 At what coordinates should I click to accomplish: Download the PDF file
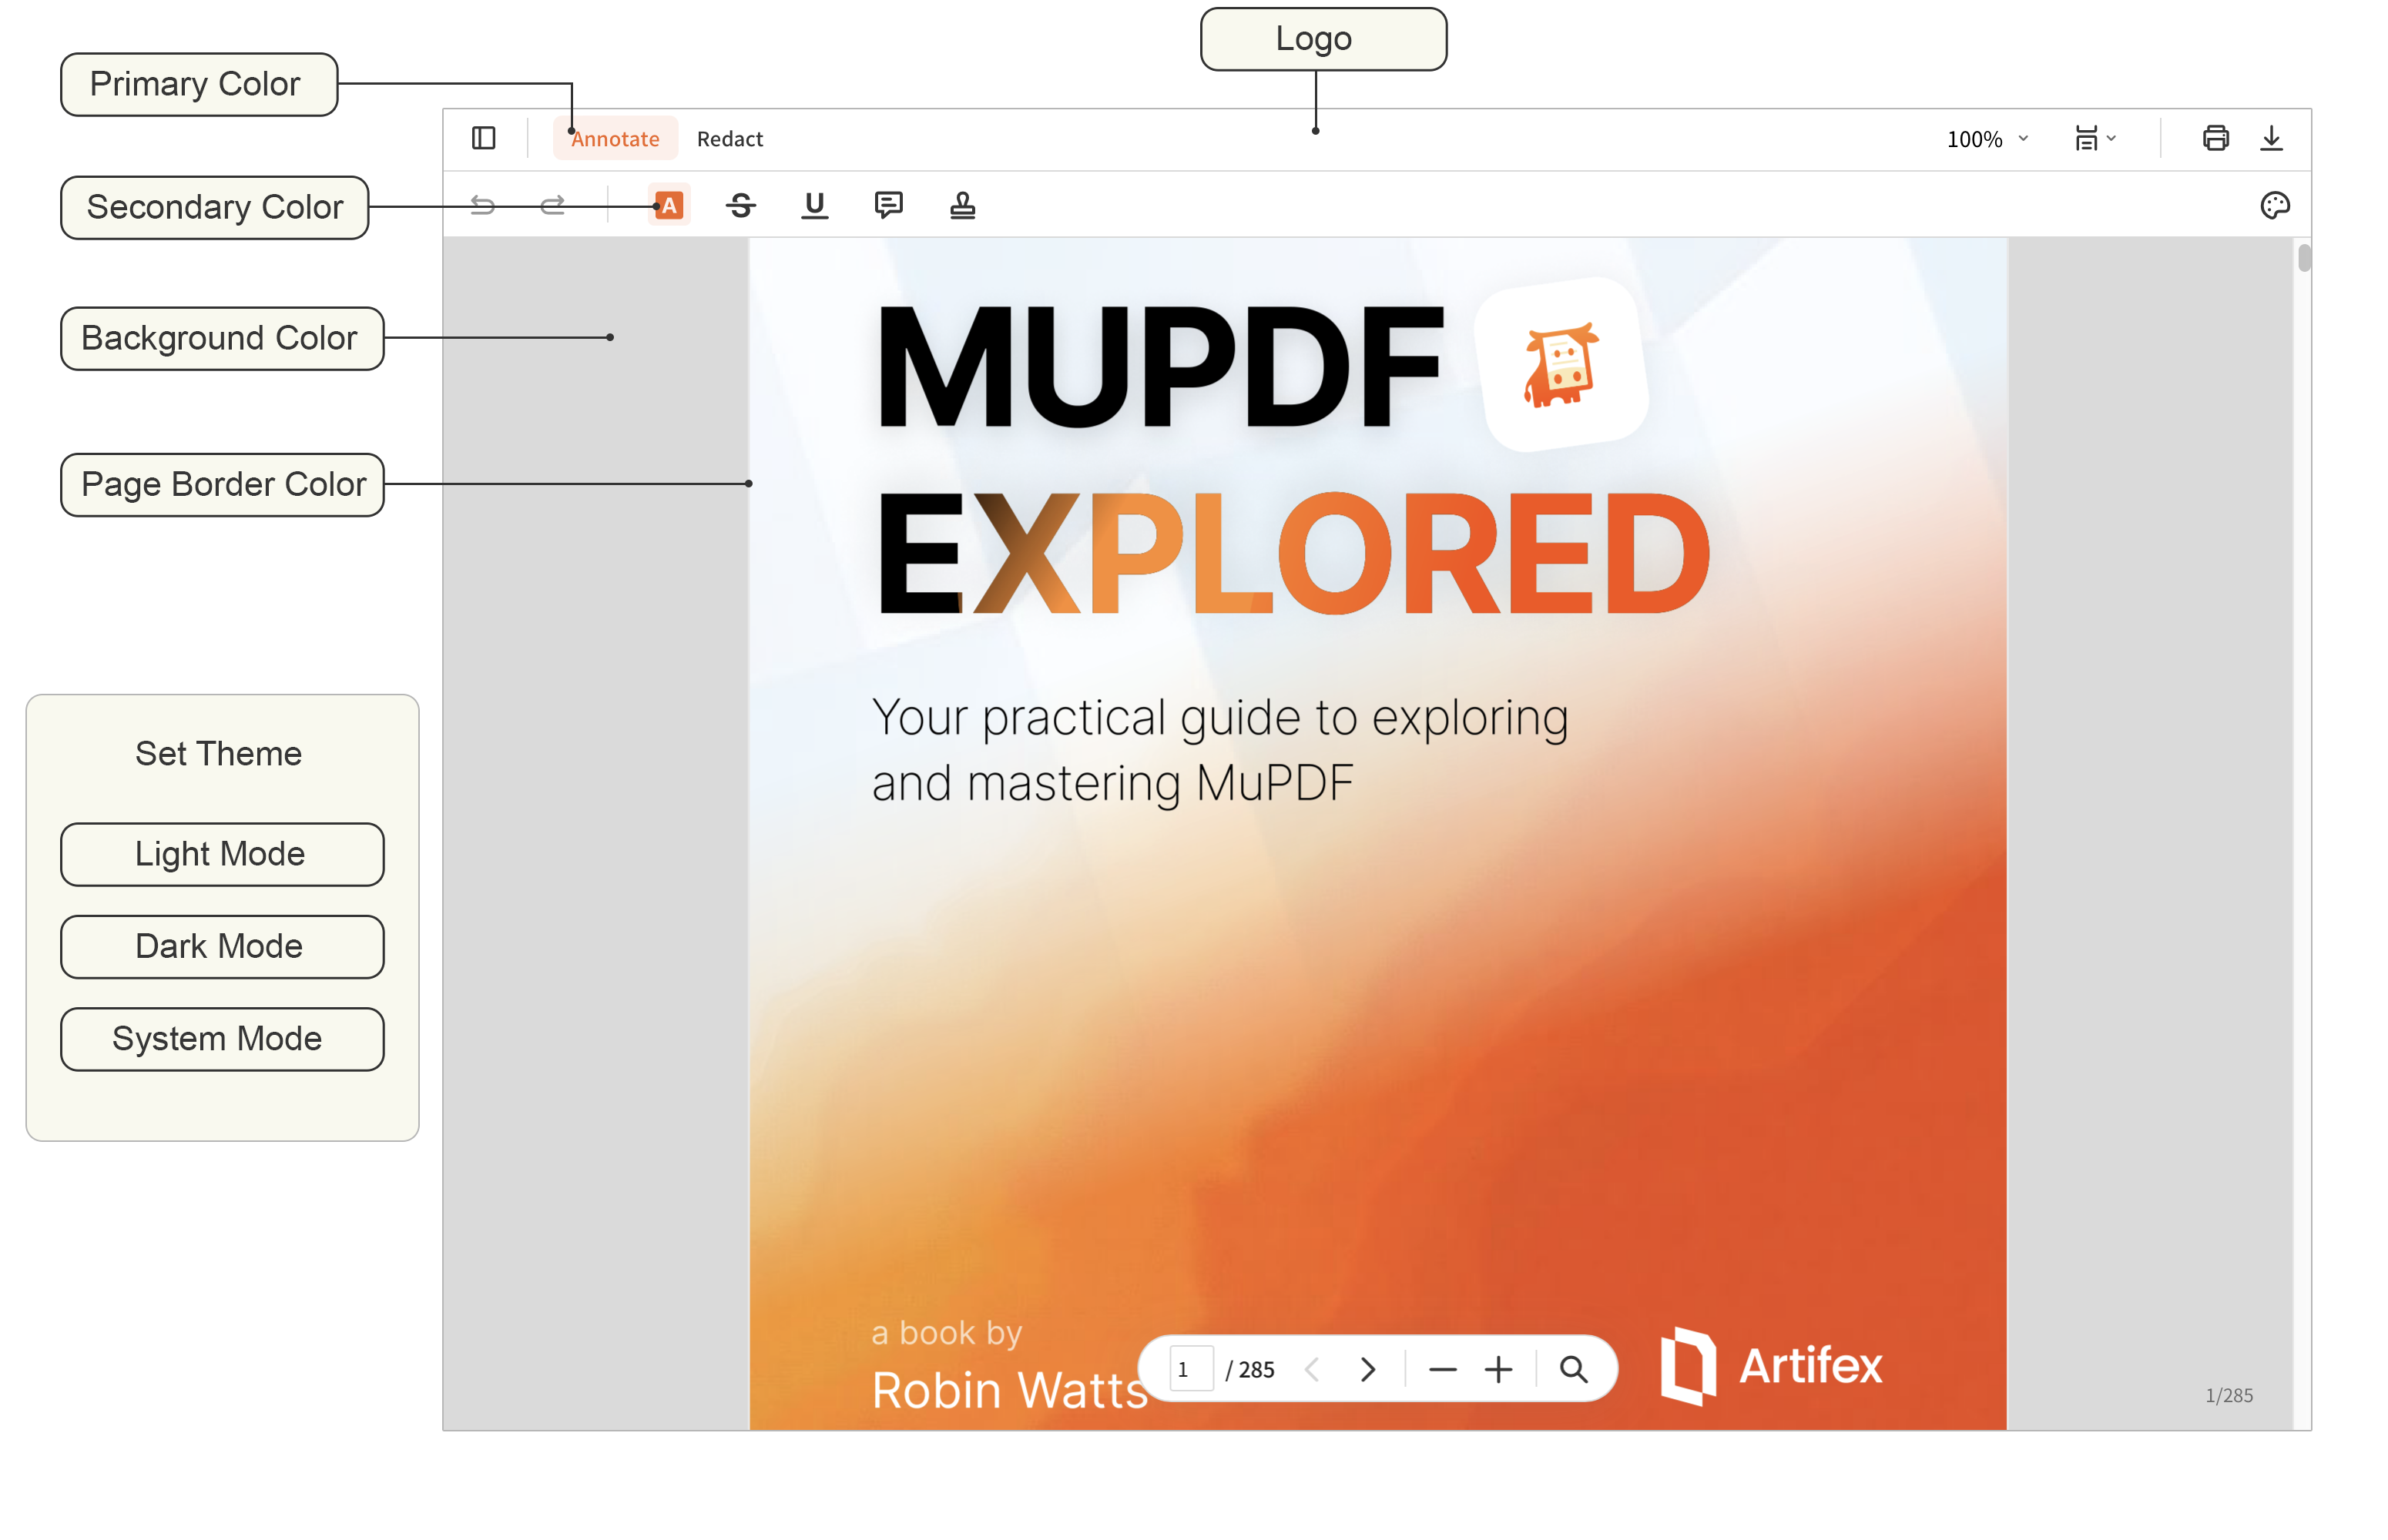[x=2271, y=138]
